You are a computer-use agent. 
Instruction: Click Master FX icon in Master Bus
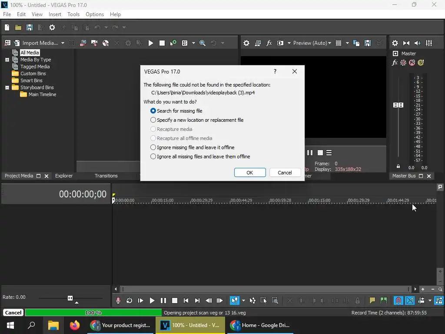coord(395,63)
